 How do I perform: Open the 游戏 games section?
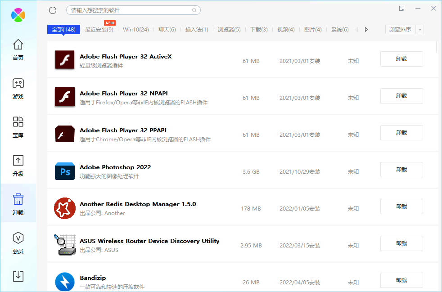[18, 89]
